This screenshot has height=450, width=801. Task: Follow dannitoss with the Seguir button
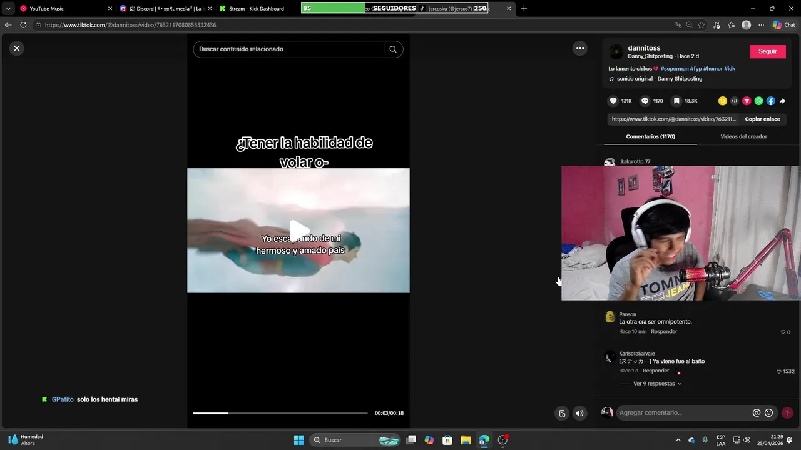click(x=767, y=51)
